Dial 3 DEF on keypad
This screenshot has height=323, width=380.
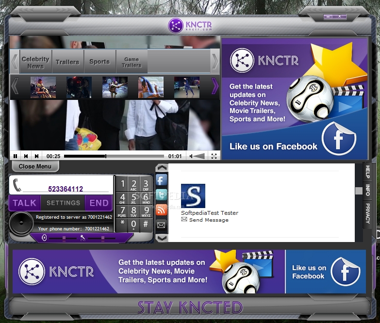146,185
